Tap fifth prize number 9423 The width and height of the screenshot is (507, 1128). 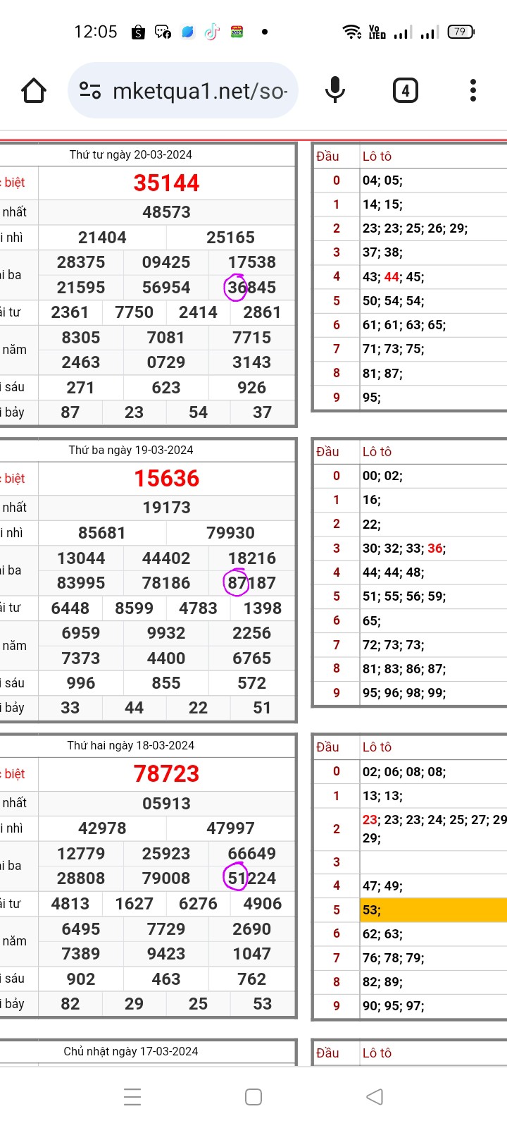[x=166, y=954]
